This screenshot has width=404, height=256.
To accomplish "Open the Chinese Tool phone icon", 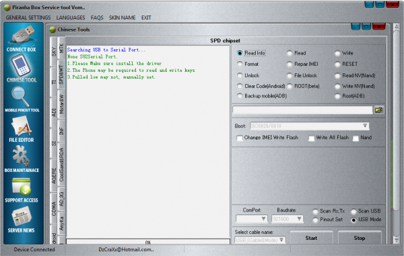I will (x=21, y=66).
